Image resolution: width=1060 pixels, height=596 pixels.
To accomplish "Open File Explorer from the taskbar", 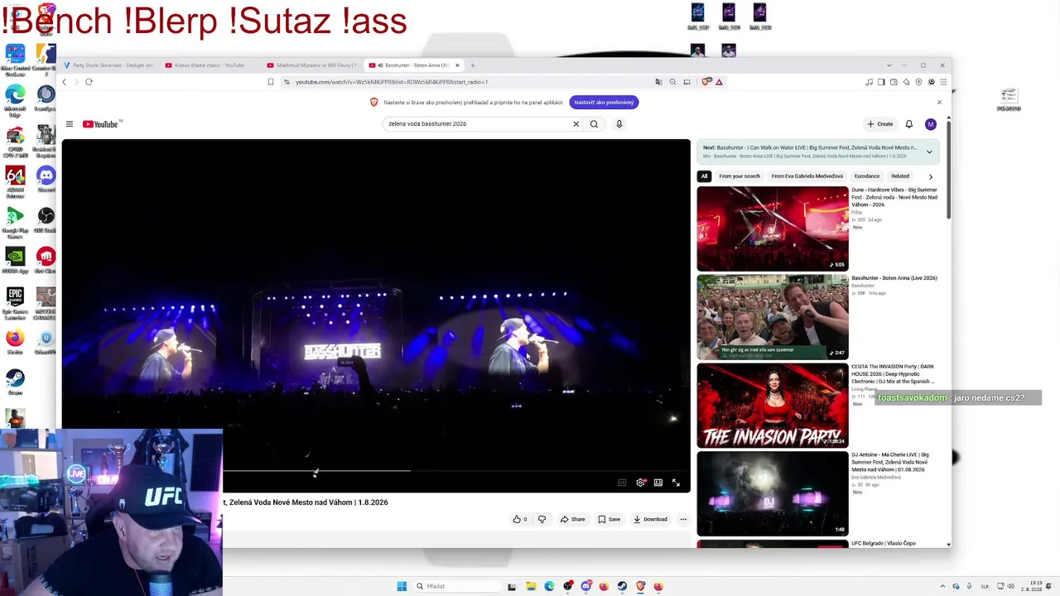I will (531, 586).
